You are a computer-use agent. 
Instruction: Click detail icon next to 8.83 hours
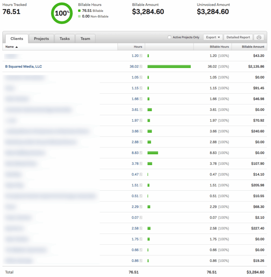[x=141, y=153]
